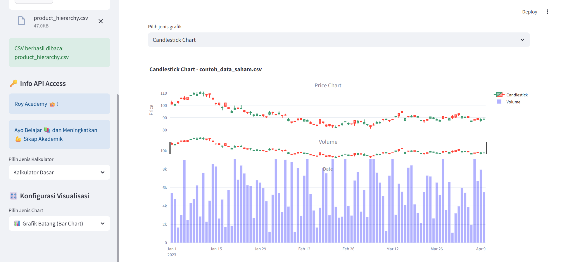Click the bar chart emoji in Grafik Batang
Viewport: 561px width, 262px height.
17,224
